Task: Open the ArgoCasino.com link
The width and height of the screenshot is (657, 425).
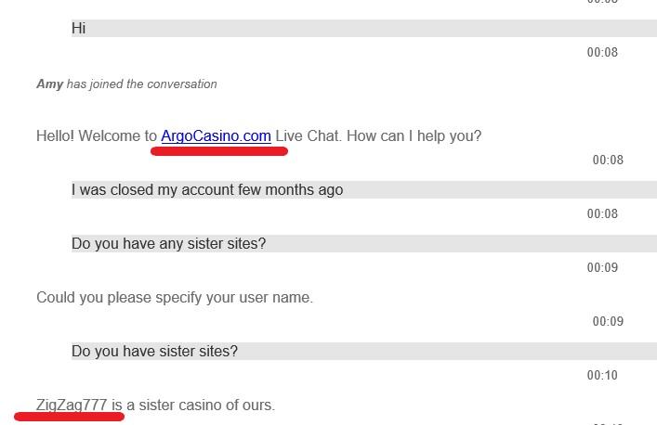Action: pyautogui.click(x=216, y=136)
